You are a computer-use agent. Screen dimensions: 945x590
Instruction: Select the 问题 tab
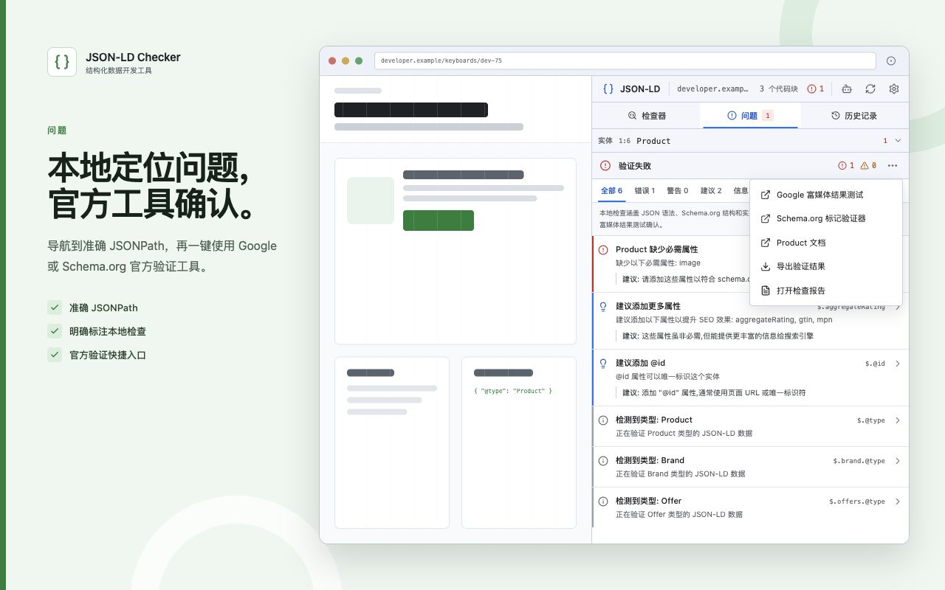click(x=750, y=116)
